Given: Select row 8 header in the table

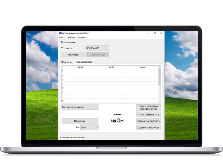Looking at the screenshot, I should pyautogui.click(x=63, y=101).
